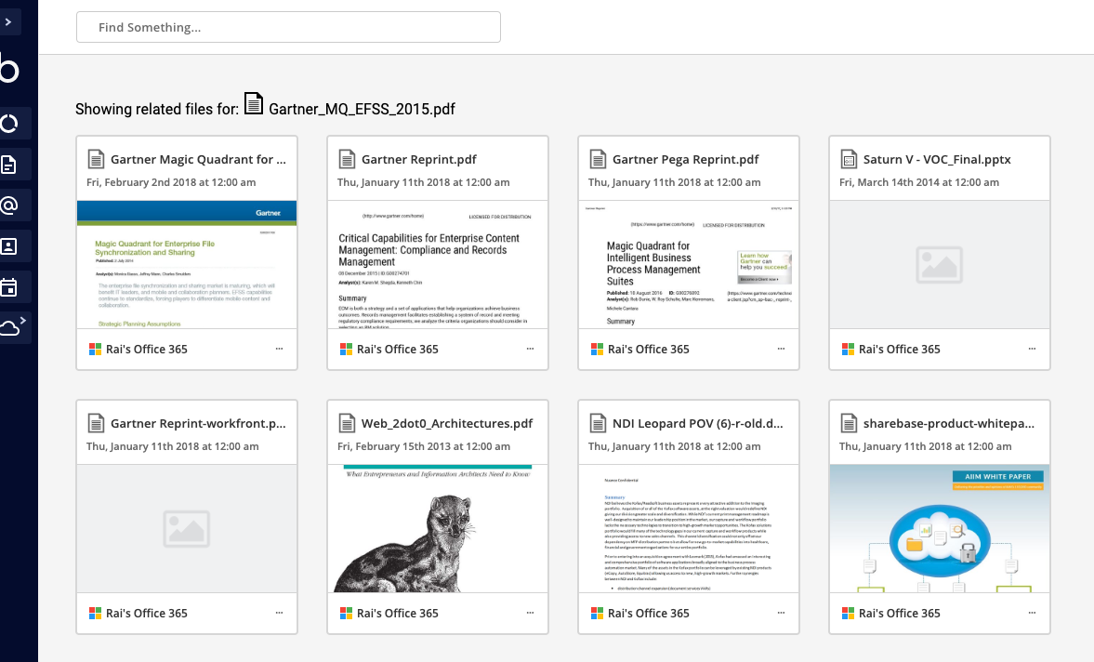The width and height of the screenshot is (1094, 662).
Task: Open more options on Gartner Reprint-workfront card
Action: pyautogui.click(x=279, y=613)
